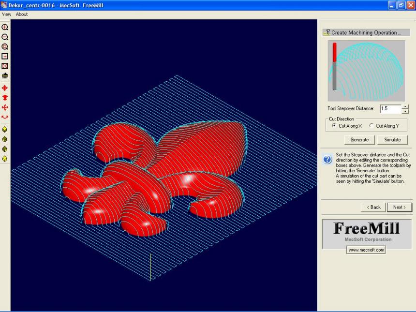
Task: Open the About menu
Action: pos(22,14)
